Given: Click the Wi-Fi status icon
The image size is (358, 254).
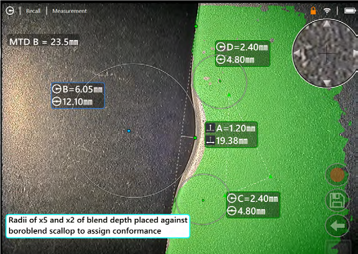Looking at the screenshot, I should 327,11.
